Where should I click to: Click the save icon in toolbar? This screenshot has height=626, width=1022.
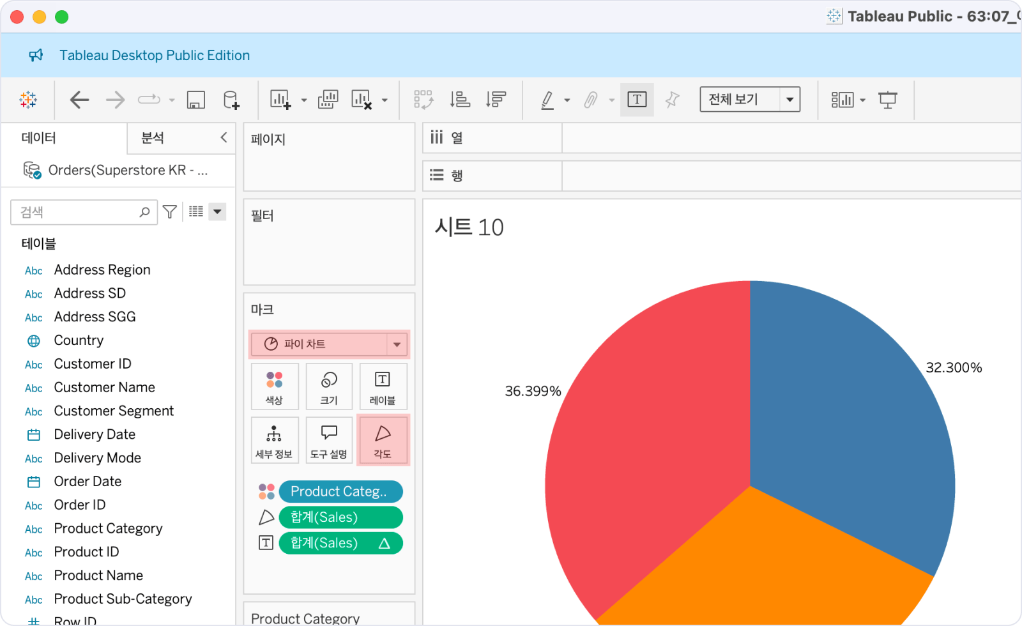[x=195, y=100]
